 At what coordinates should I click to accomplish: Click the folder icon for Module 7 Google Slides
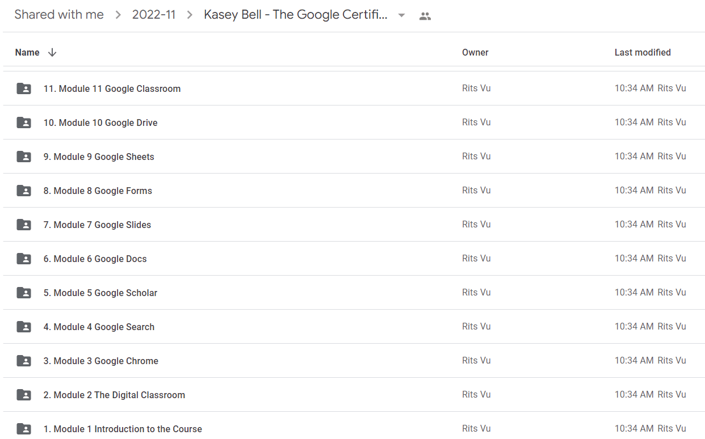24,225
